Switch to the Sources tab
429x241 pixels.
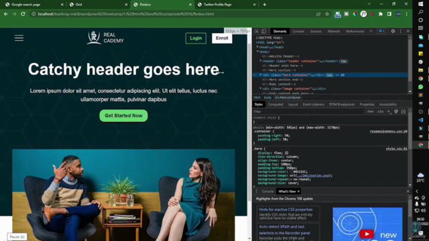pyautogui.click(x=316, y=31)
